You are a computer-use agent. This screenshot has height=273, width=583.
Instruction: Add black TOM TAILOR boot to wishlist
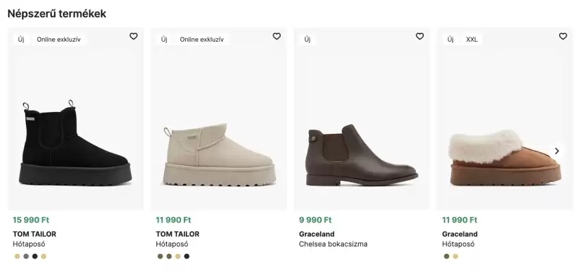(133, 37)
